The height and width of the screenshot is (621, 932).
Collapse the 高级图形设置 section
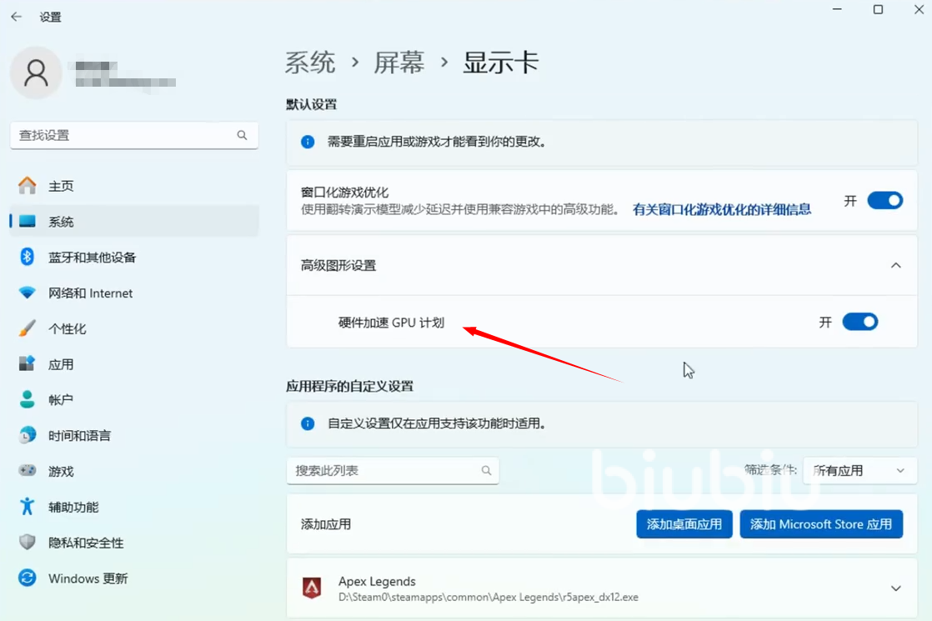(896, 265)
